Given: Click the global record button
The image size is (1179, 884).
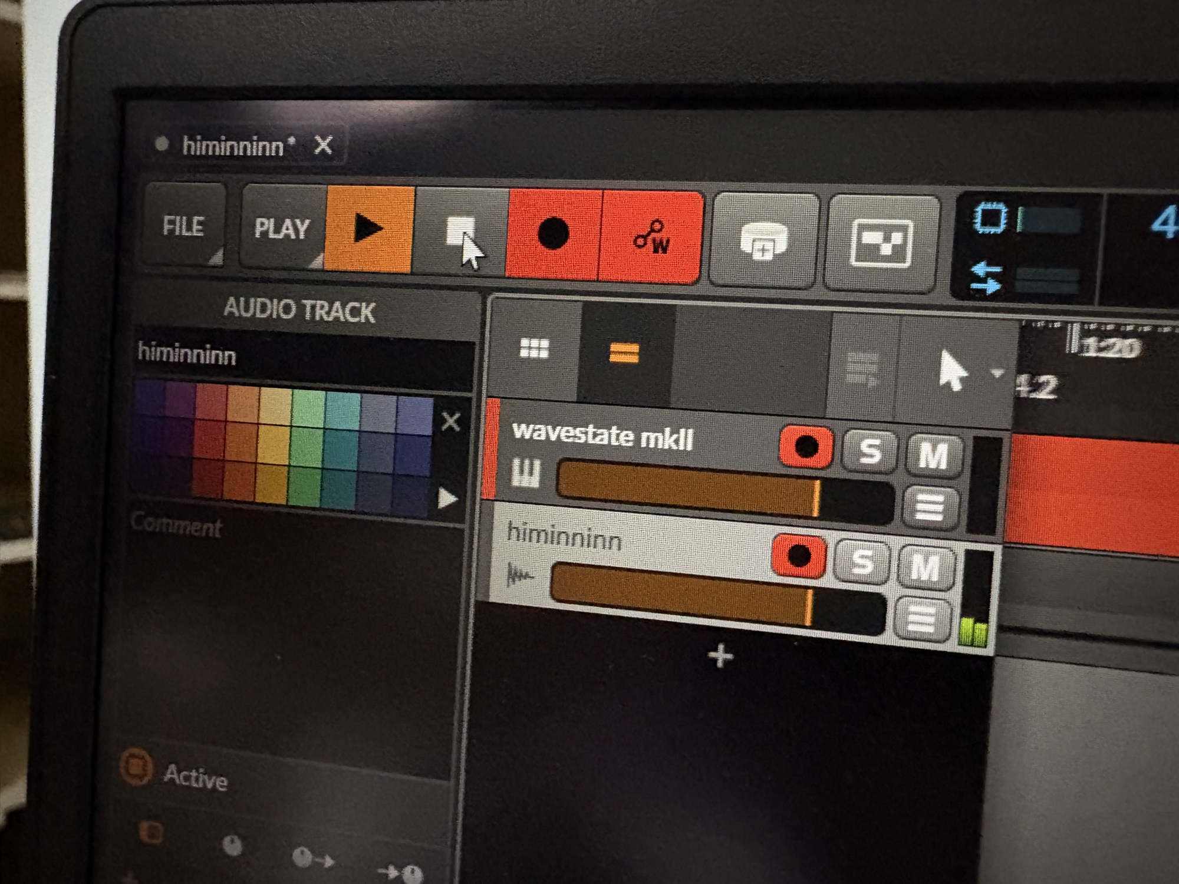Looking at the screenshot, I should point(553,234).
